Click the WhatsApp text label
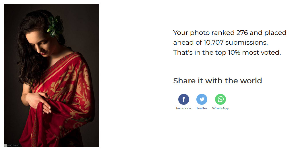 tap(220, 108)
